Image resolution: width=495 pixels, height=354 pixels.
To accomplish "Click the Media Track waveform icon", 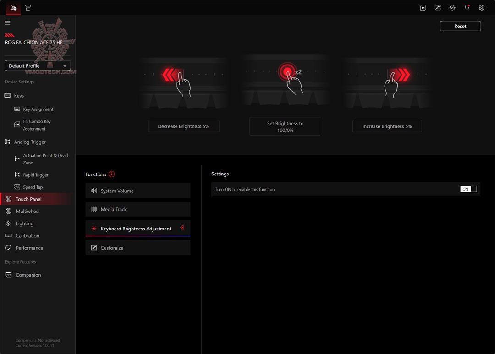I will 94,209.
